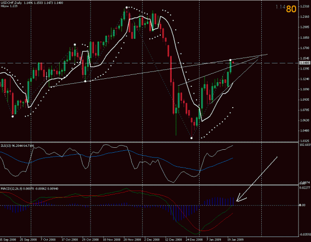Click the 2 Dec 2008 date label
This screenshot has width=311, height=242.
click(x=152, y=240)
